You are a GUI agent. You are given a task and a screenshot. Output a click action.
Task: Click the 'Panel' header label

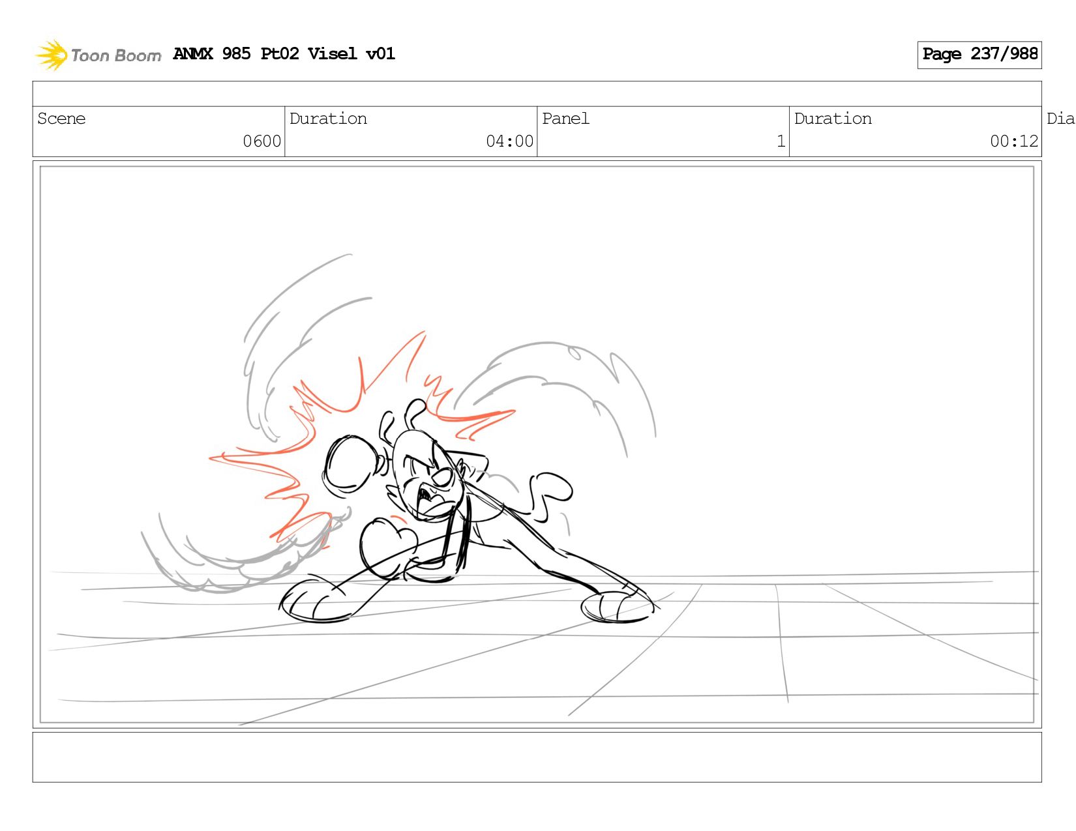tap(565, 119)
